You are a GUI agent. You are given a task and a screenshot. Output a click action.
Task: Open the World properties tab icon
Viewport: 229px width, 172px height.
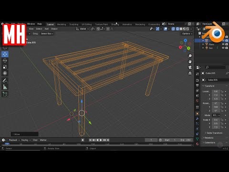198,101
